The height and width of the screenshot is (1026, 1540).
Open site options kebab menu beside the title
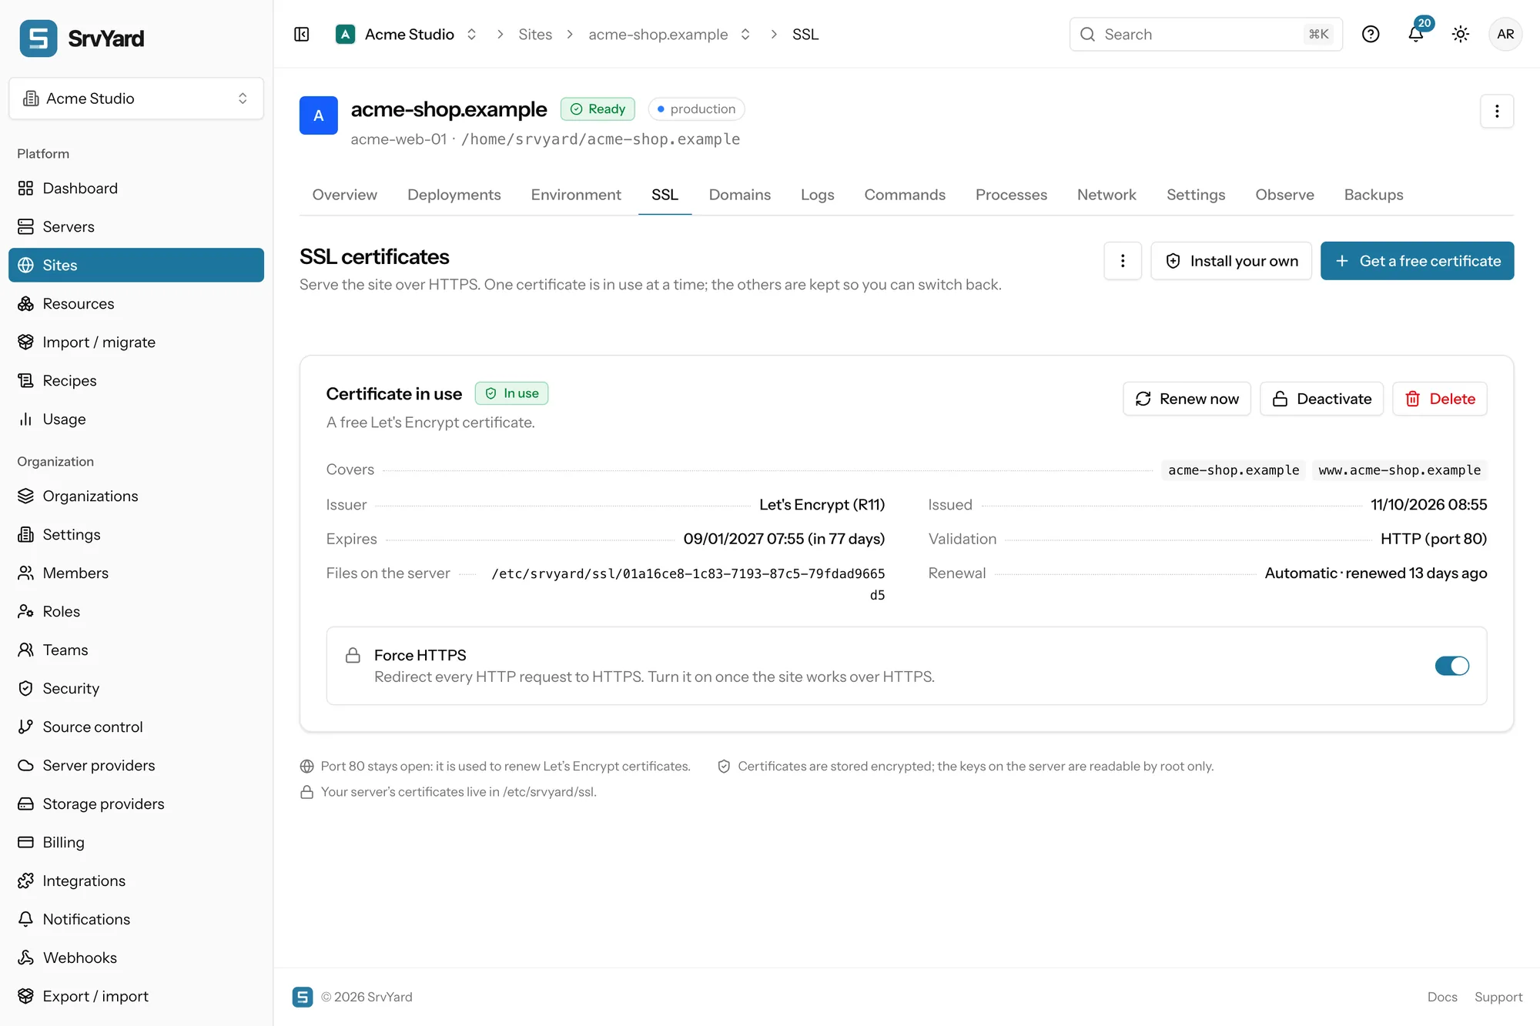1497,112
